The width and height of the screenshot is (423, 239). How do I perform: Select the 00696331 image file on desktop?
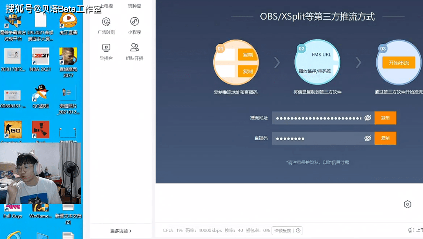coord(13,99)
